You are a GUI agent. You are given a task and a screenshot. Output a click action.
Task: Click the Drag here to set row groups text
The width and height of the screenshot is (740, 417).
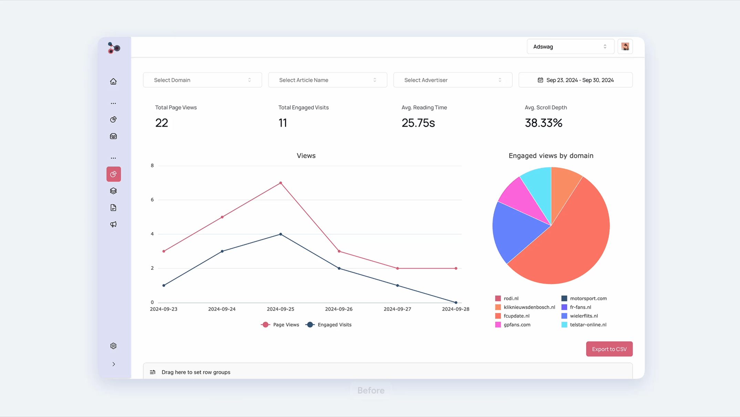(196, 372)
